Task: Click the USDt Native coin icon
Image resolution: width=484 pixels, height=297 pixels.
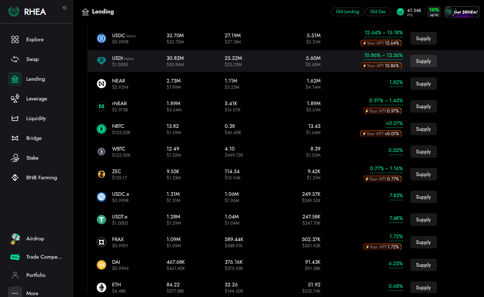Action: coord(101,61)
